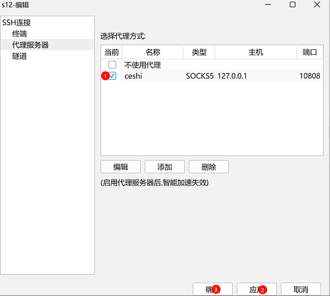Click the 类型 column header
This screenshot has width=330, height=296.
pyautogui.click(x=199, y=52)
